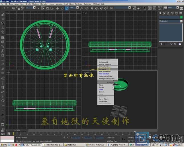Activate the Select and Move tool
The image size is (184, 147).
click(x=57, y=8)
